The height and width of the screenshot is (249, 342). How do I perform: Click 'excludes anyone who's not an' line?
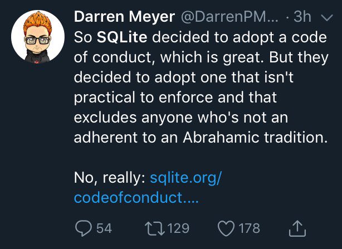[x=181, y=118]
